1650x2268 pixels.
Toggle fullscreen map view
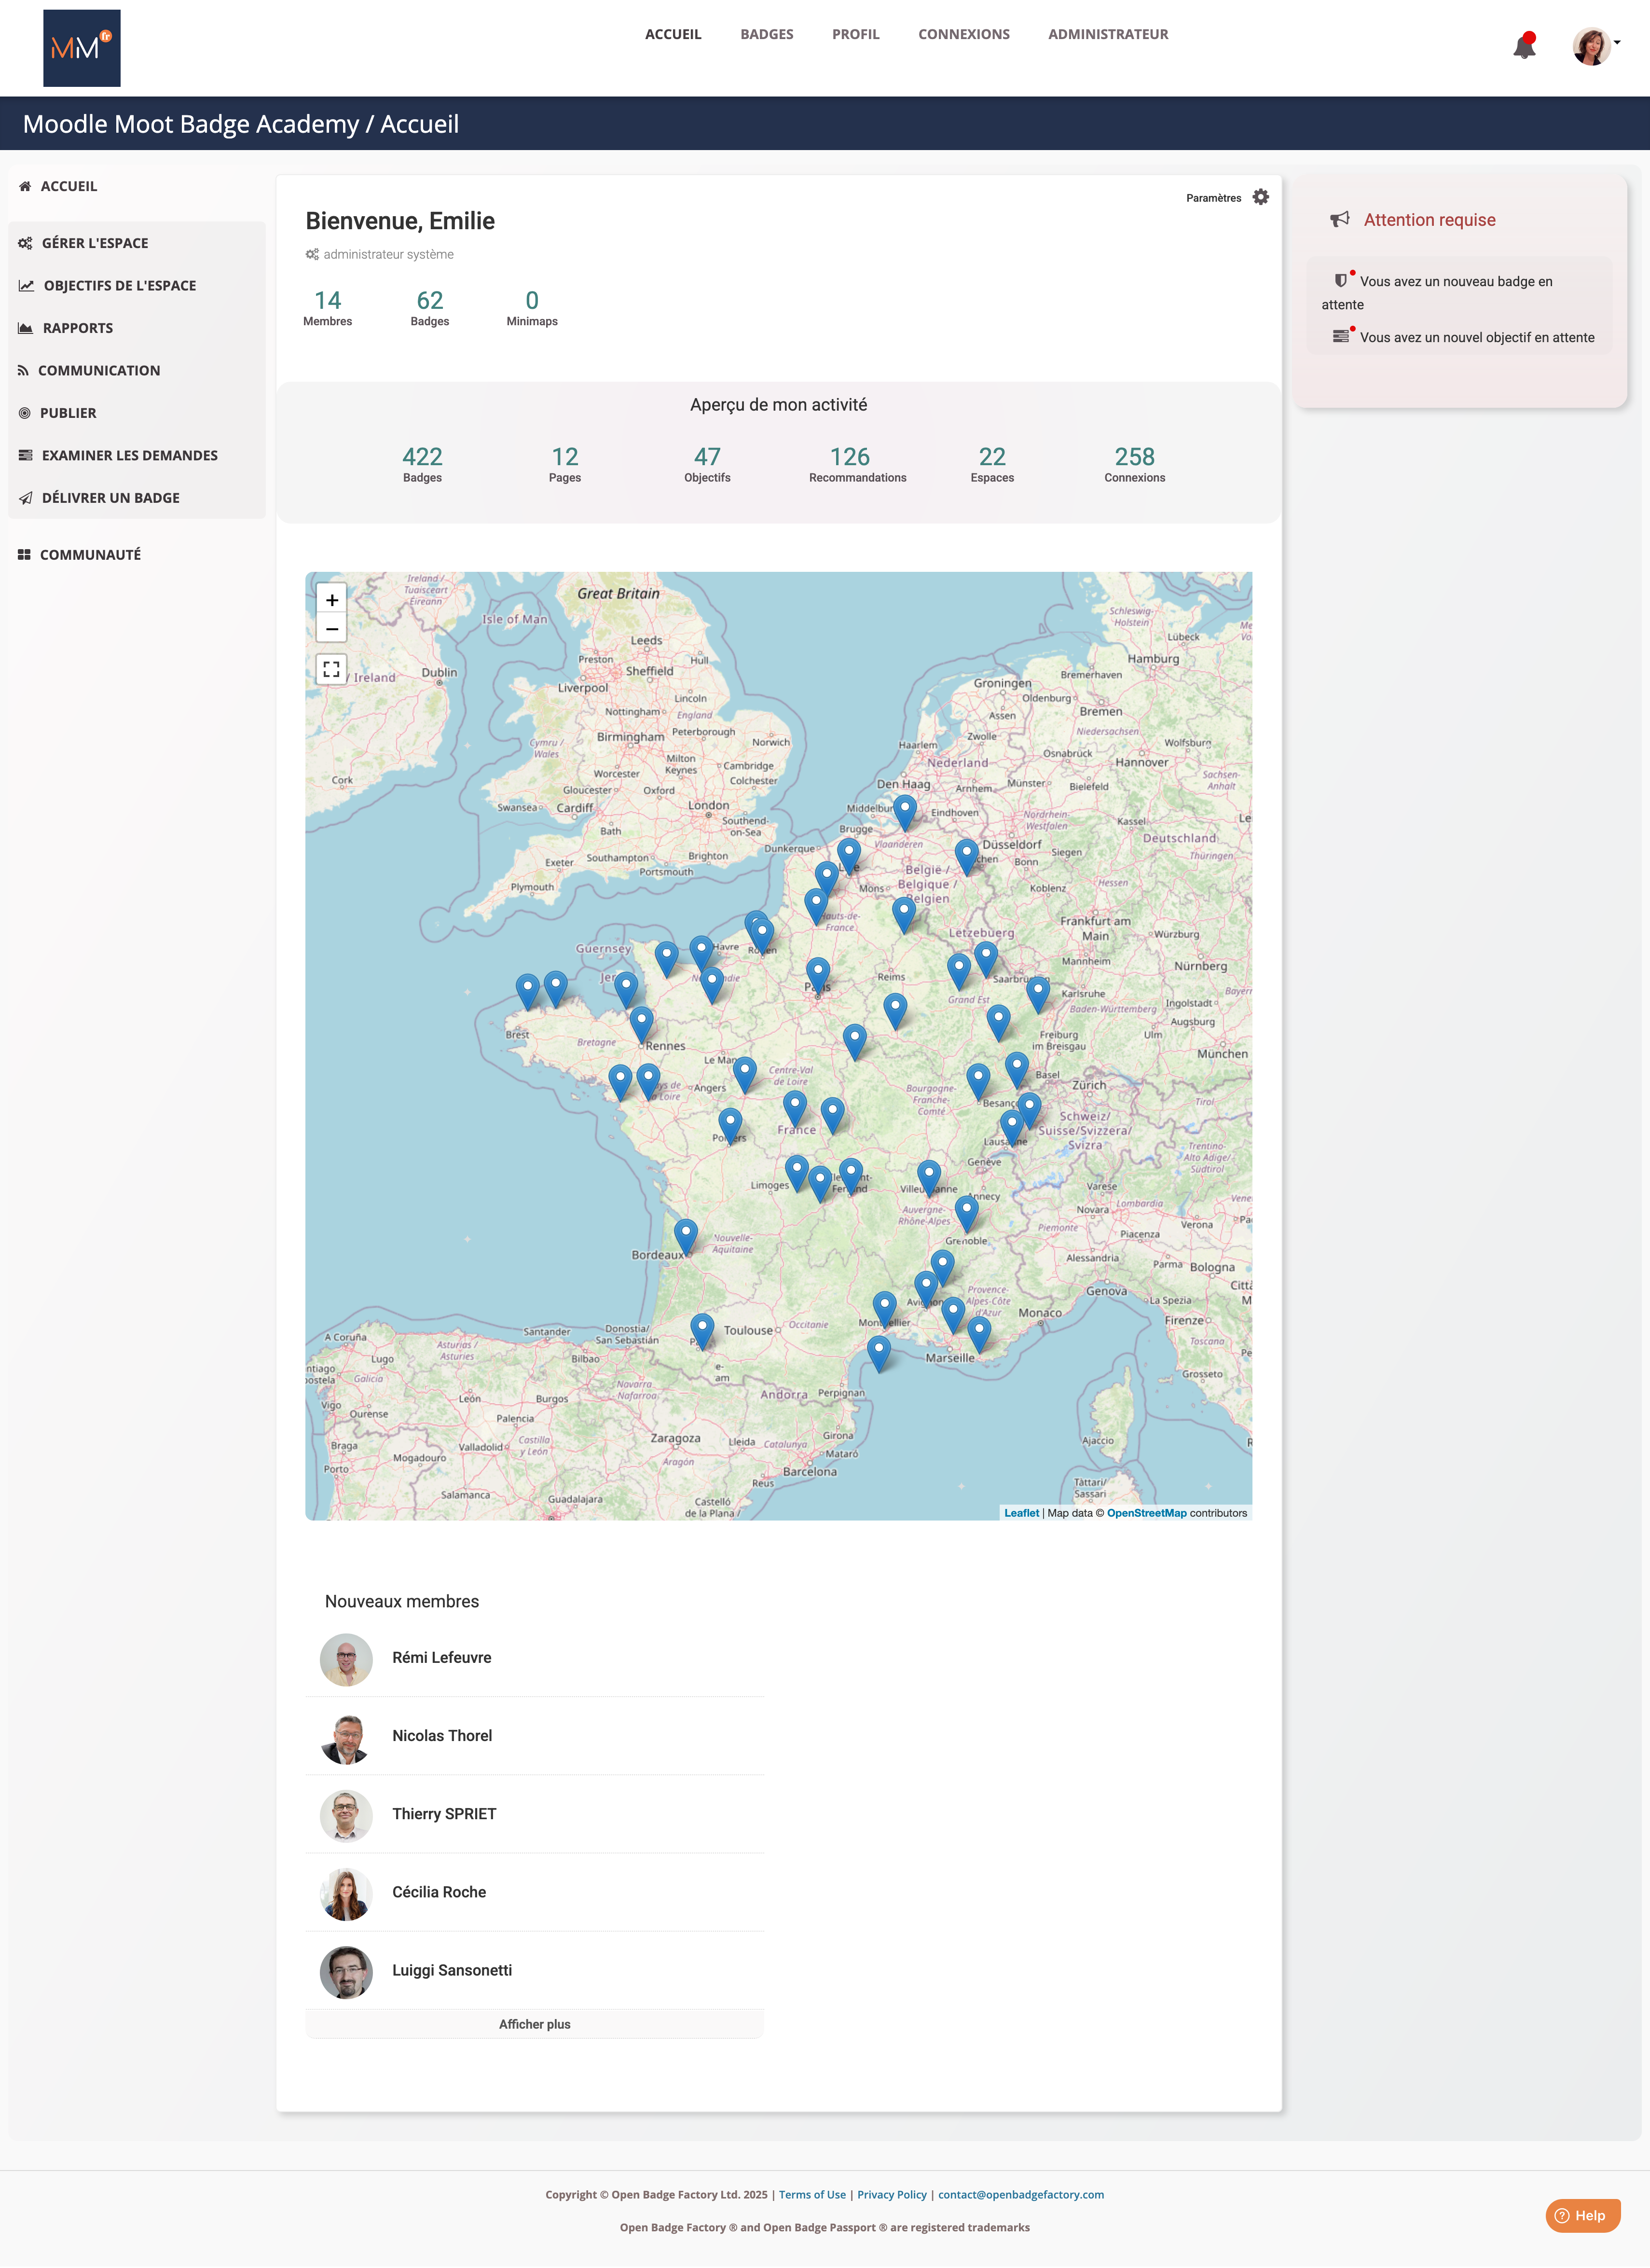[332, 669]
